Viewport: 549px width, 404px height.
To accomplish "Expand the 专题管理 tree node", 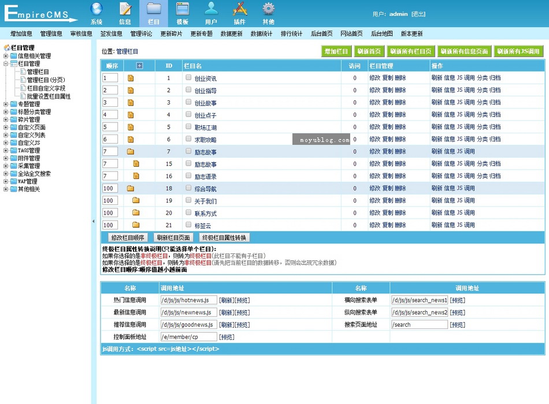I will click(6, 104).
